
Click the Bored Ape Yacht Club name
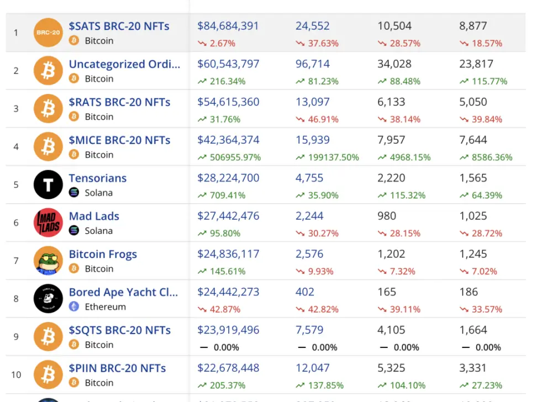123,293
